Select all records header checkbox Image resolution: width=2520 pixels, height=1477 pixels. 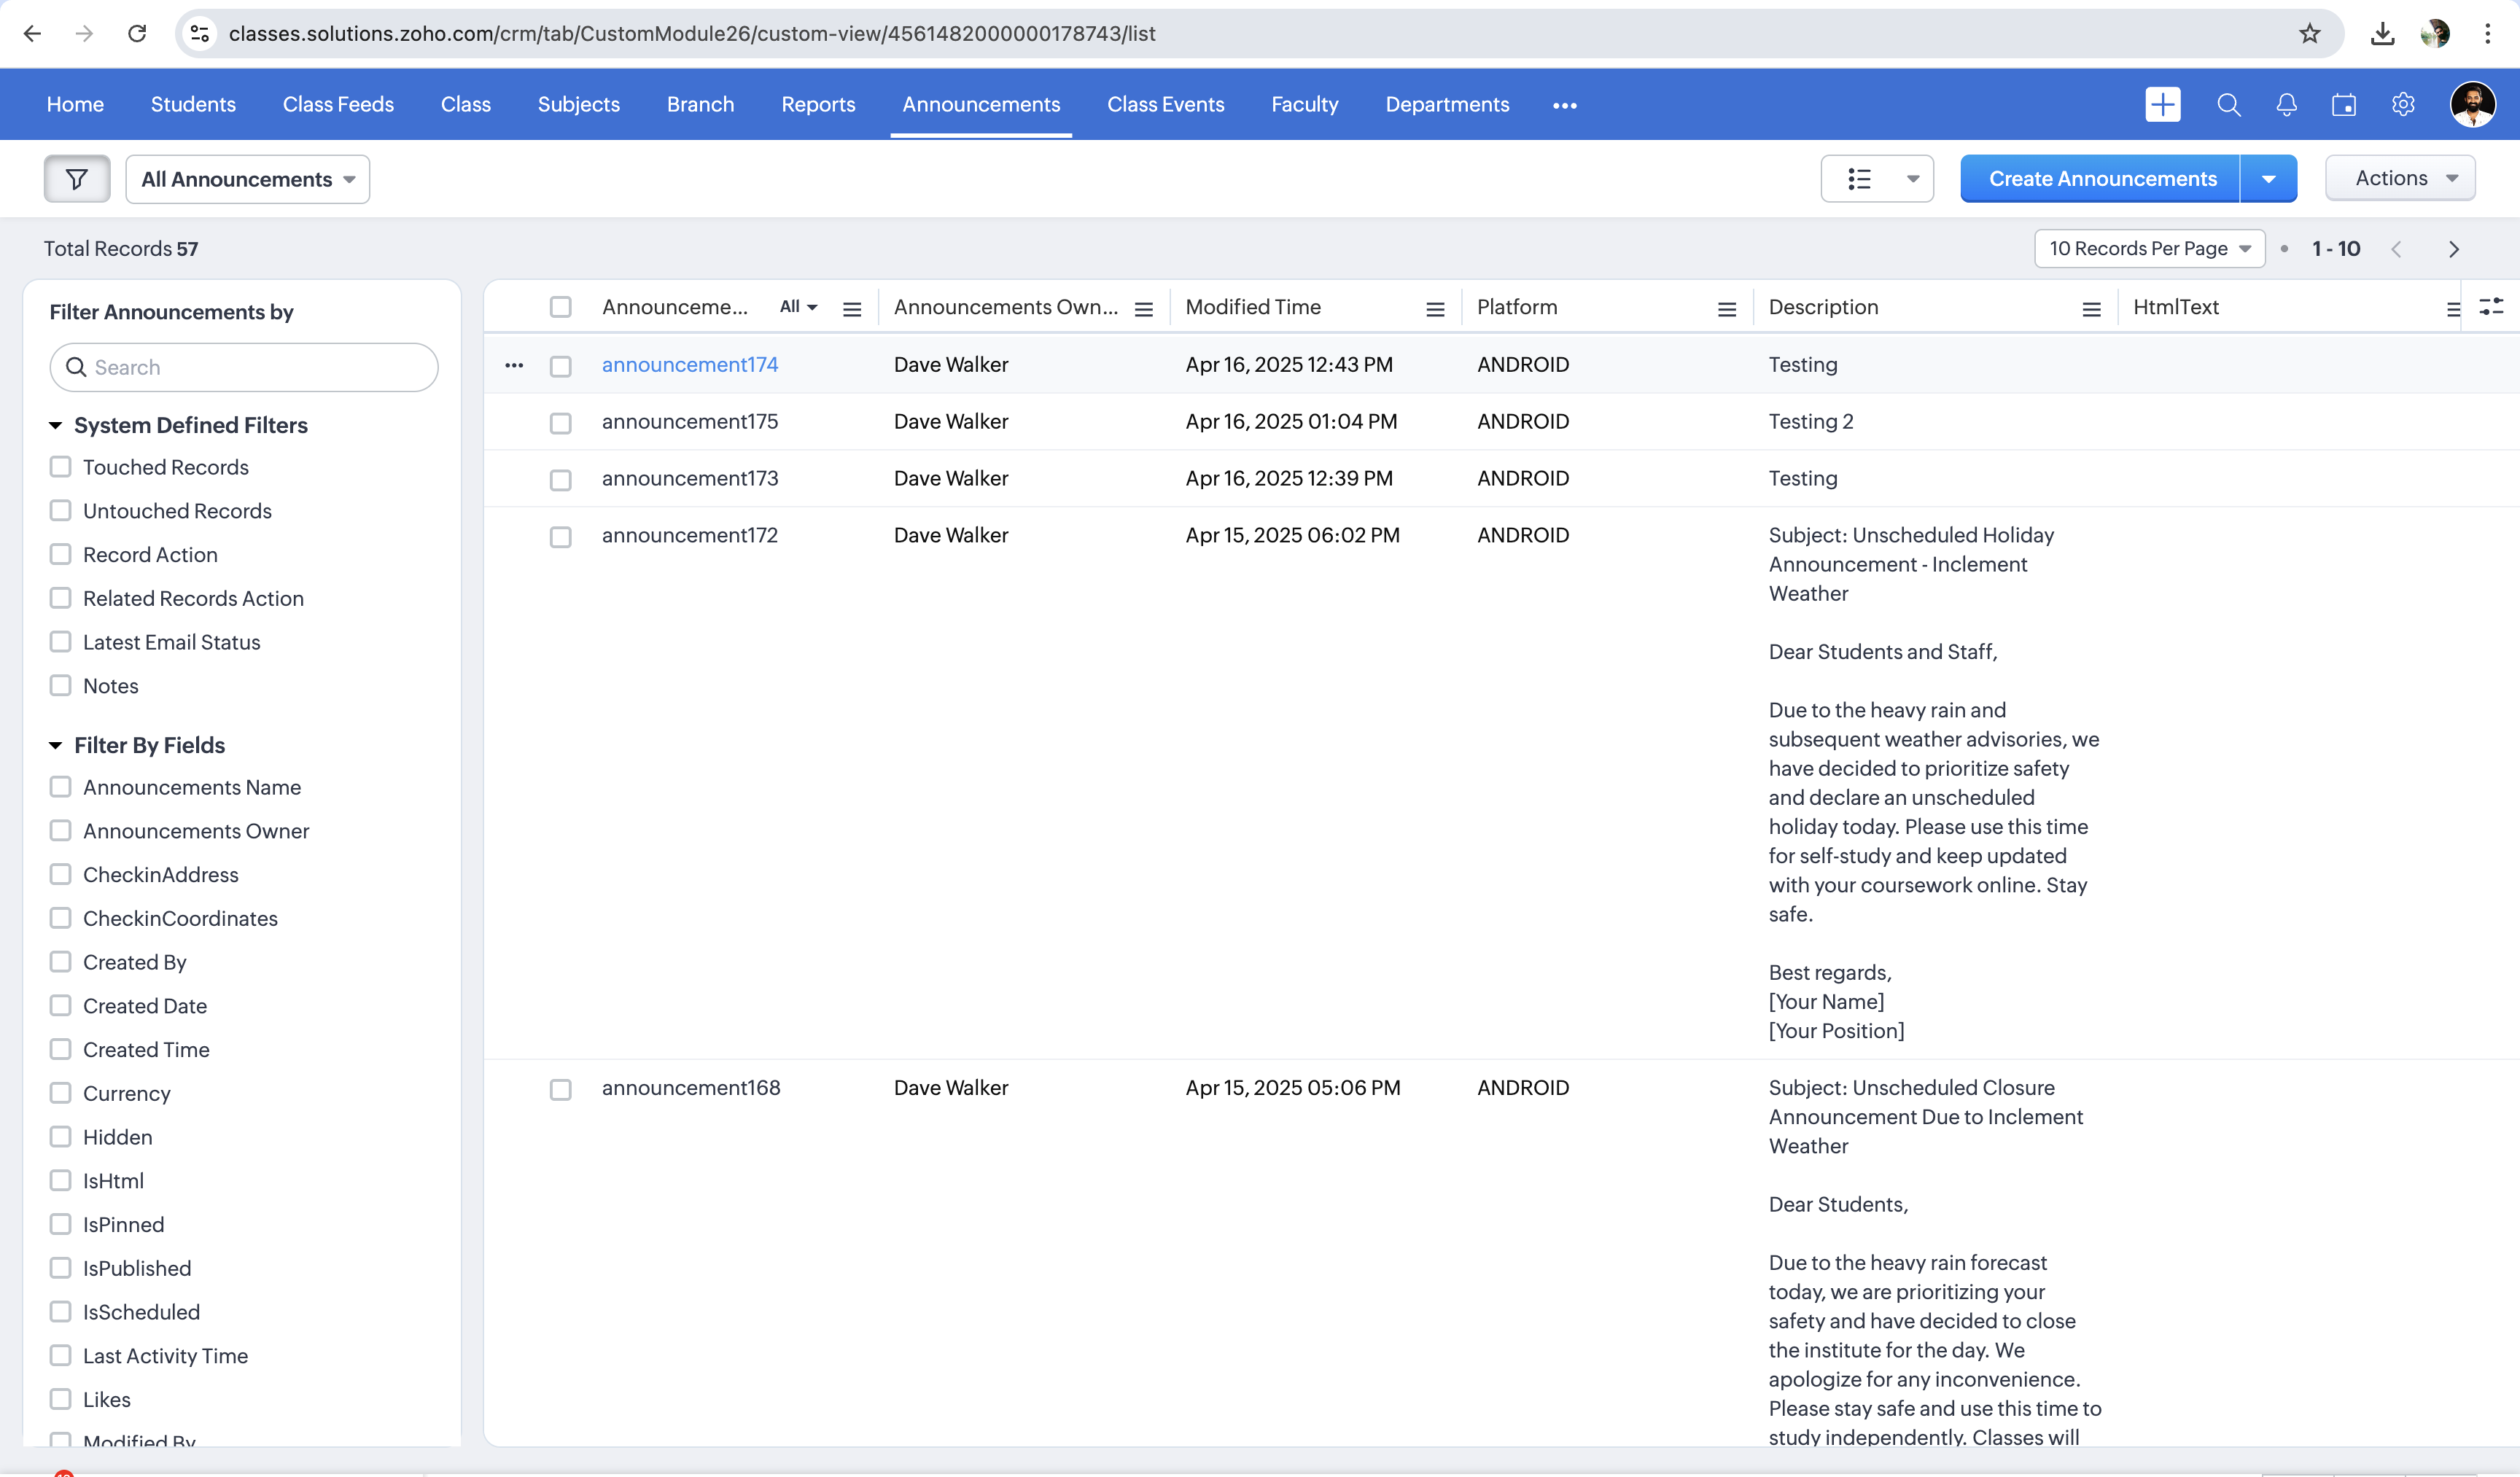560,307
